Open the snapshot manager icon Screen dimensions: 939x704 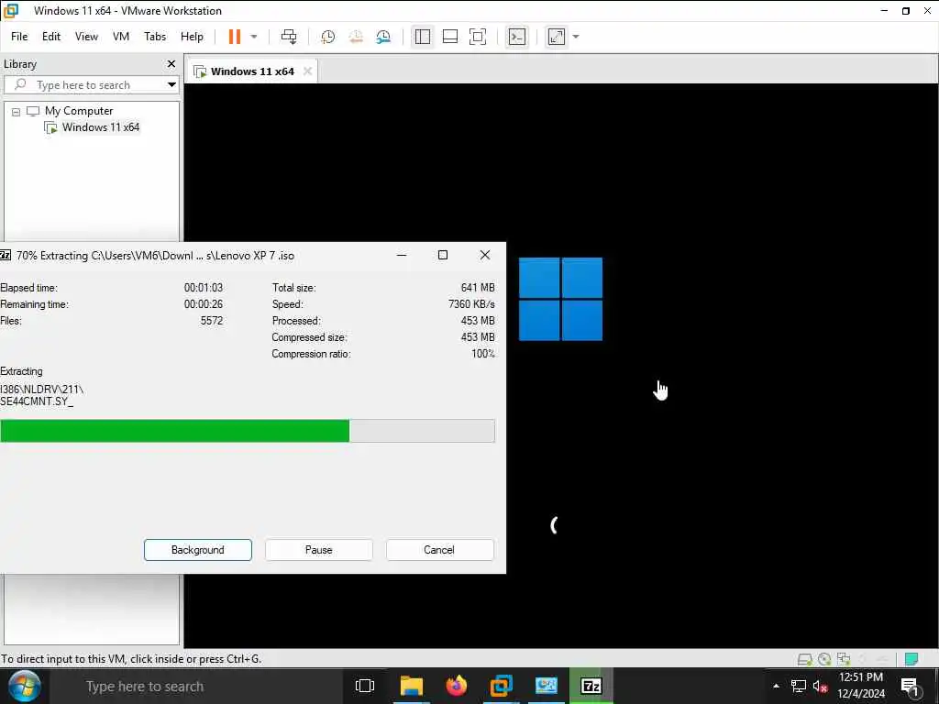coord(383,37)
